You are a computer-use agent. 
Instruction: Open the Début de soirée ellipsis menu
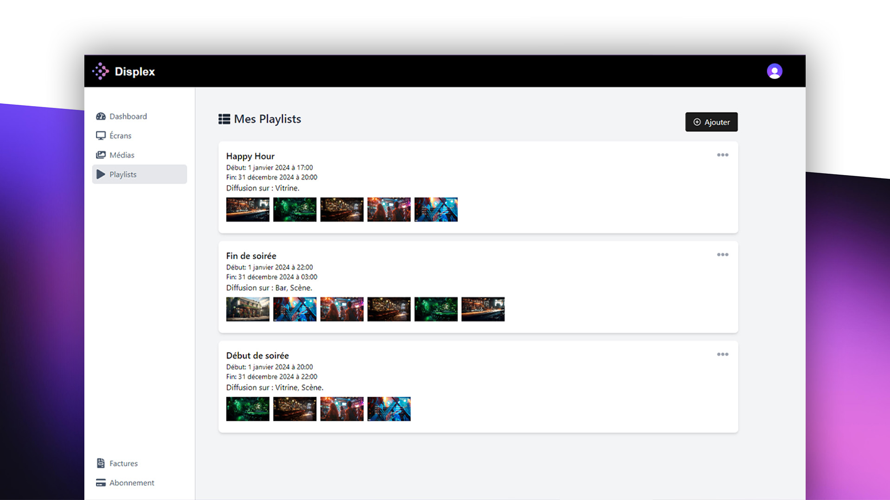(x=722, y=354)
